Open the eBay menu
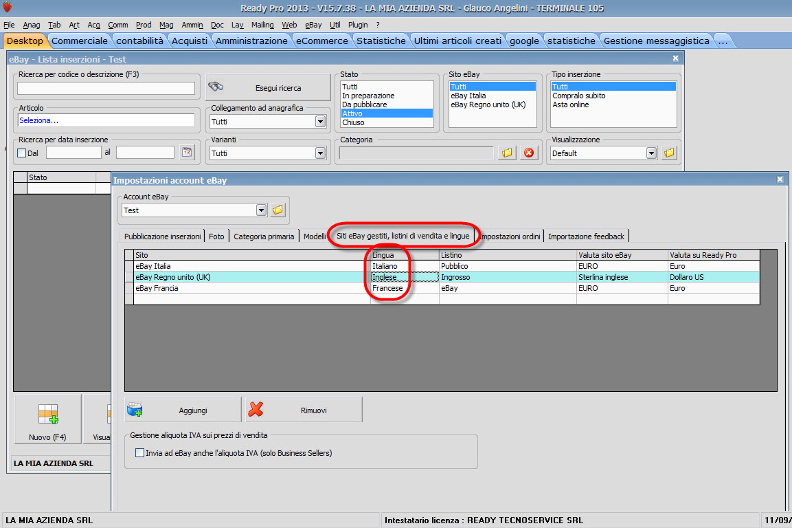This screenshot has height=528, width=792. [313, 25]
